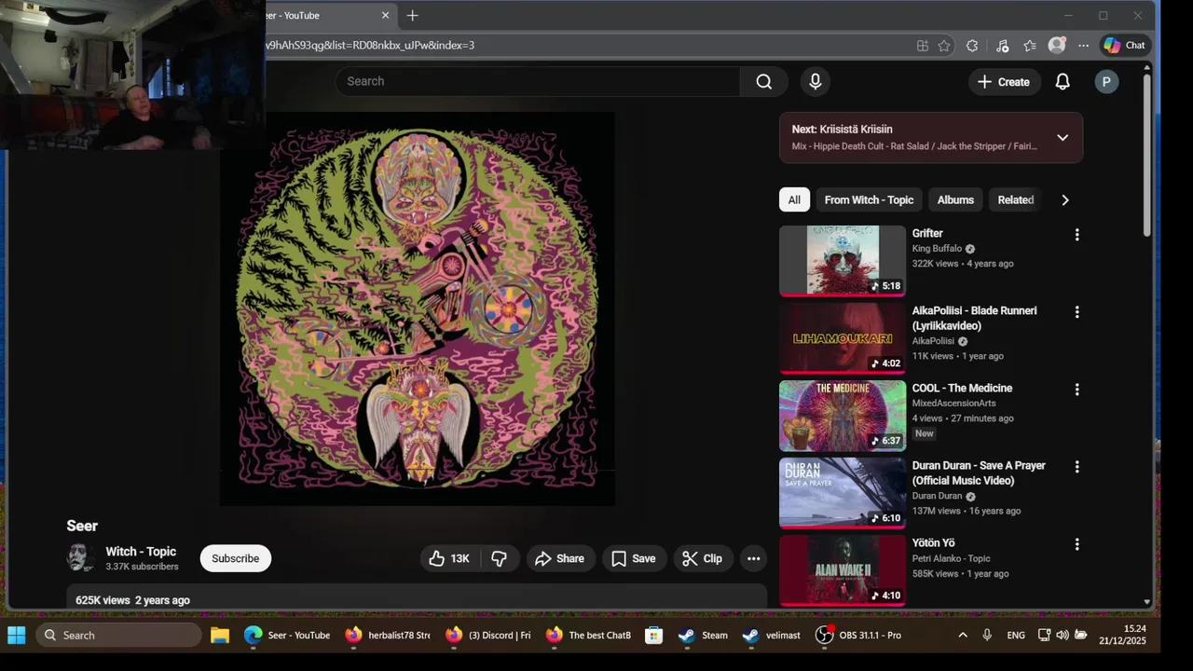Open OBS 31.1.1 from taskbar
Viewport: 1193px width, 671px height.
coord(858,635)
